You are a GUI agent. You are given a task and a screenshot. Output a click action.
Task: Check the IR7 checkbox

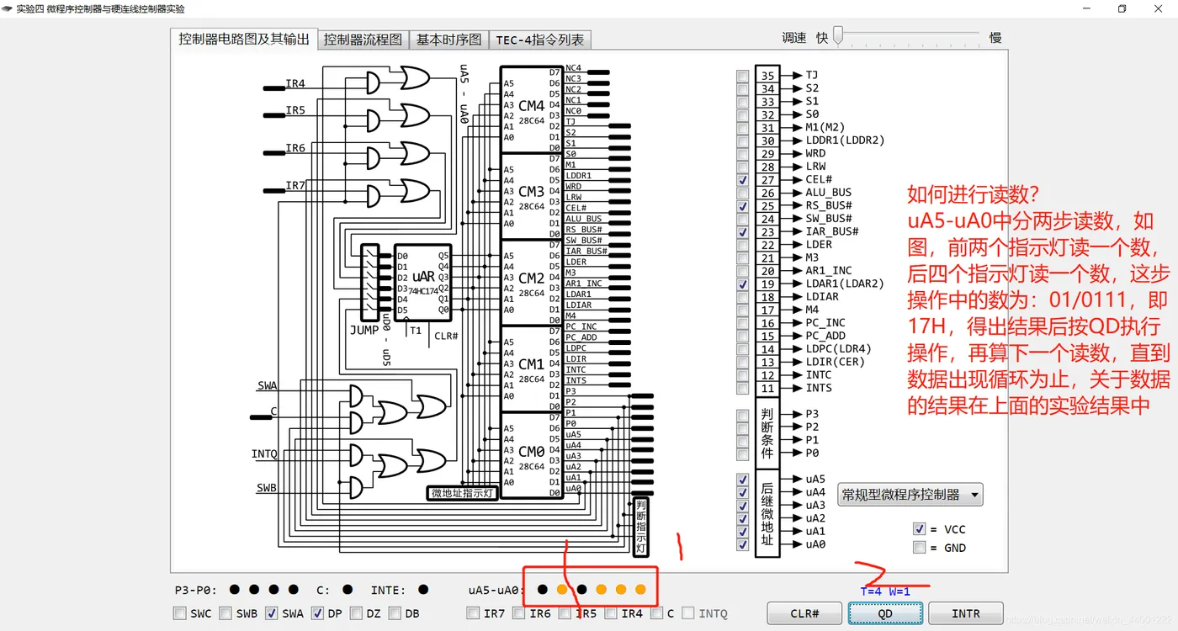pos(474,613)
